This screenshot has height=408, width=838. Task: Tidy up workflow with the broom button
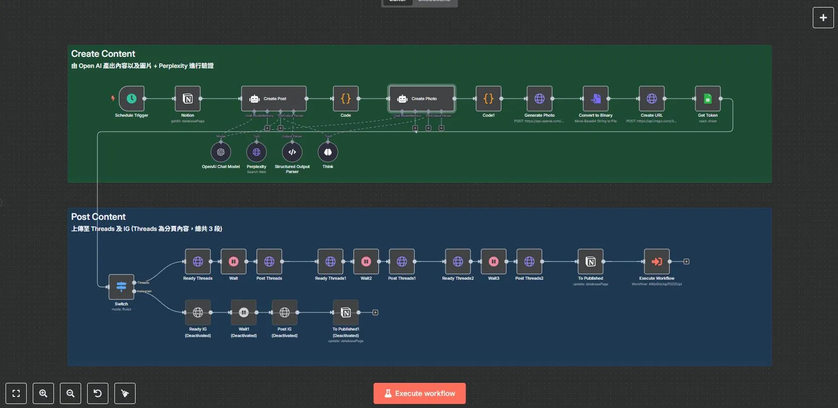(125, 393)
